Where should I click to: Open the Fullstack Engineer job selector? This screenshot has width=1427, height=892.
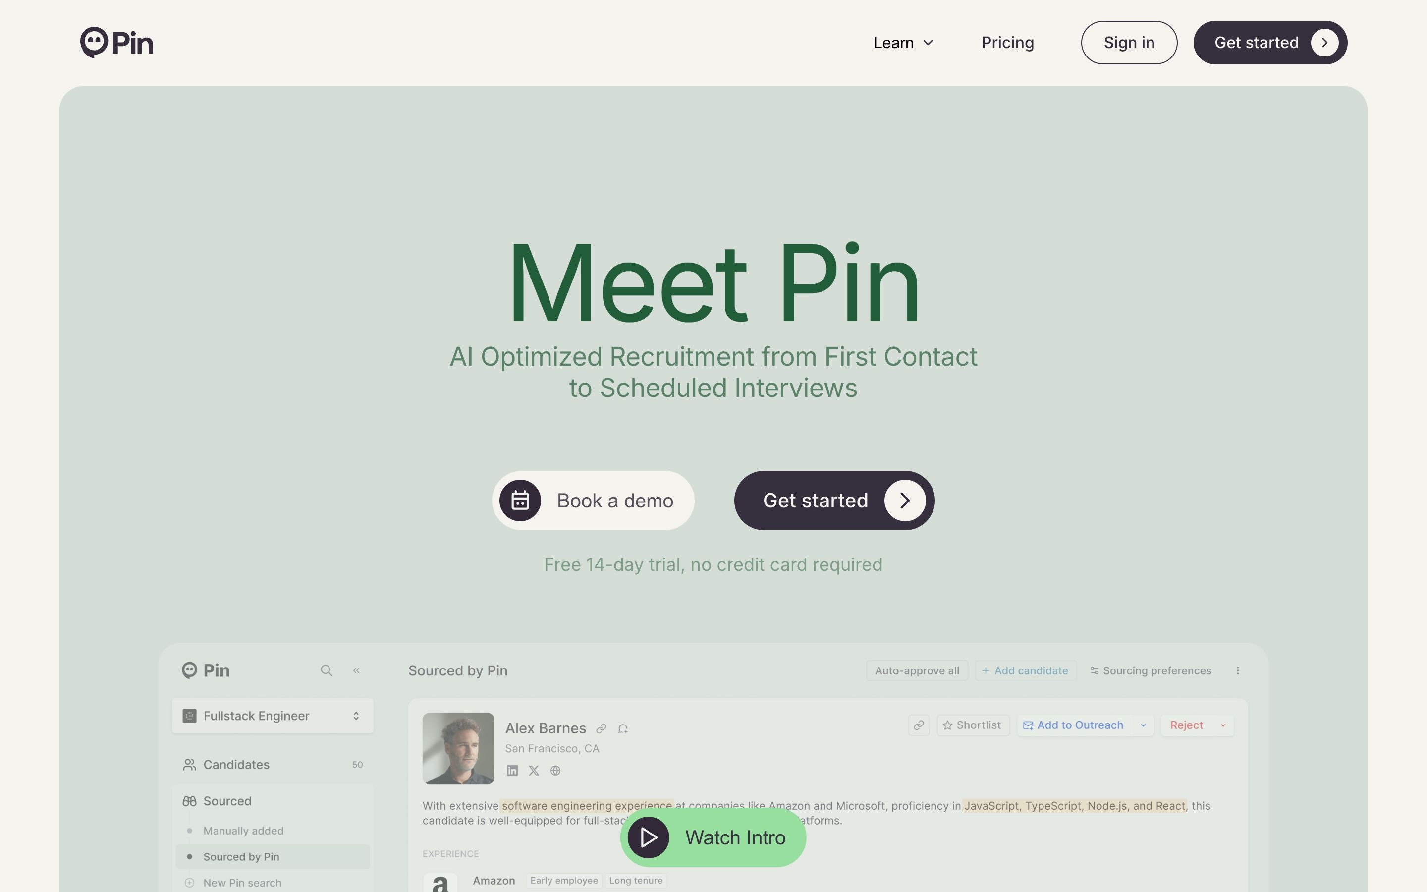pyautogui.click(x=273, y=716)
